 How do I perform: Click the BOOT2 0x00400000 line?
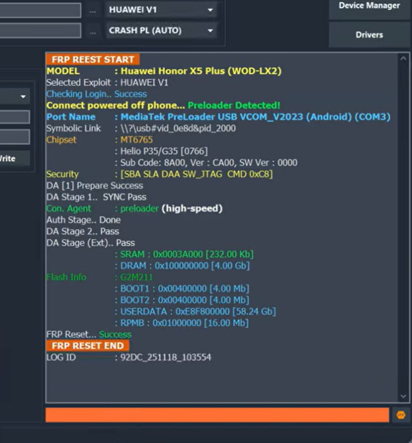pos(182,300)
